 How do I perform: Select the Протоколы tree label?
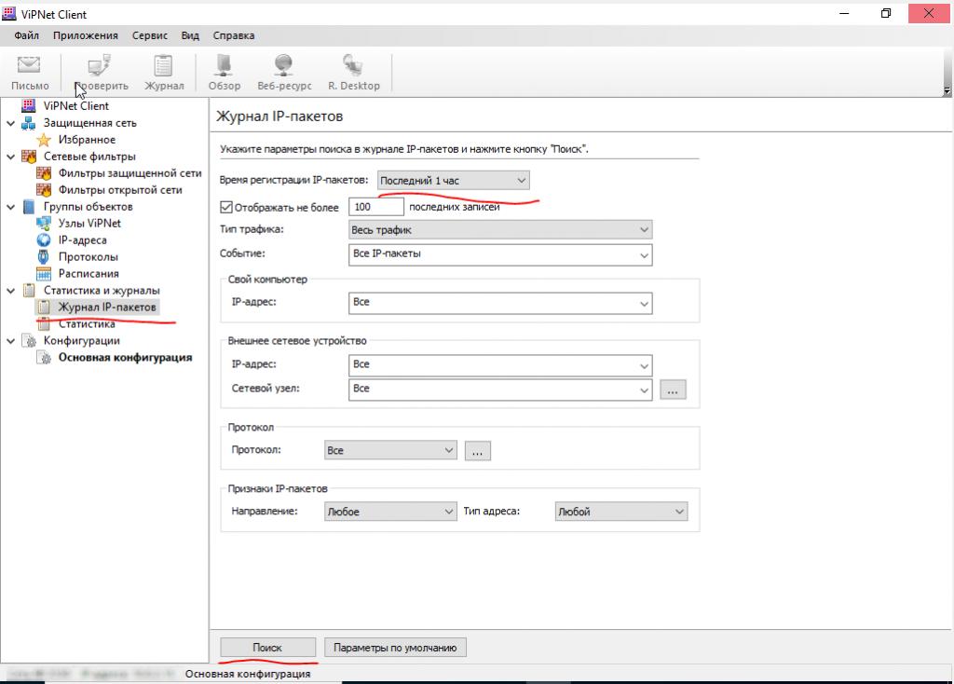89,257
